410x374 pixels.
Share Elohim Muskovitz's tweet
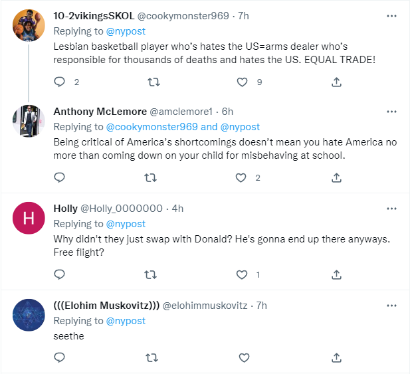[x=336, y=357]
